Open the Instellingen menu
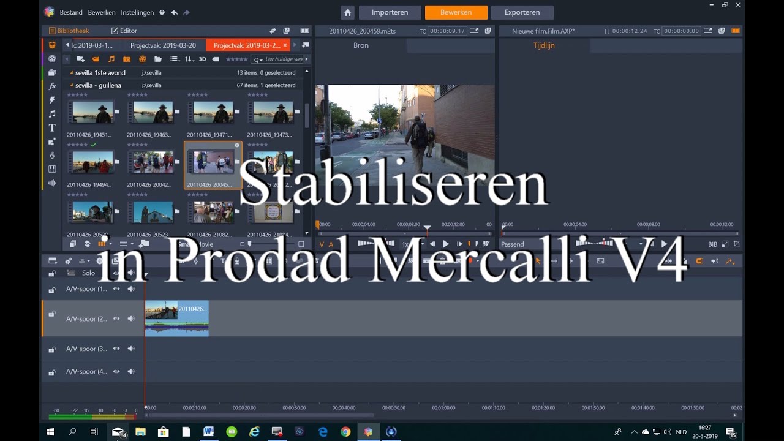This screenshot has height=441, width=784. pyautogui.click(x=137, y=12)
